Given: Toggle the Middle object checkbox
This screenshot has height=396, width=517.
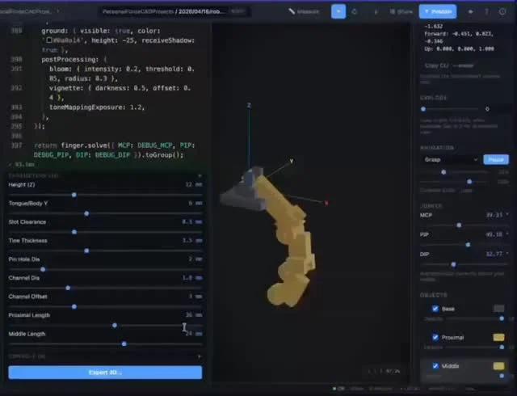Looking at the screenshot, I should point(435,365).
